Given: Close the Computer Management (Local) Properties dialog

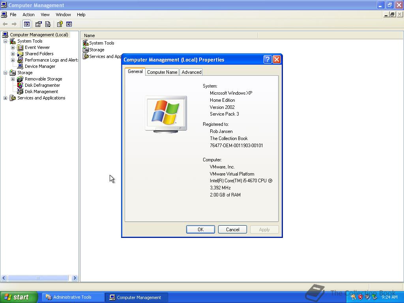Looking at the screenshot, I should (277, 60).
